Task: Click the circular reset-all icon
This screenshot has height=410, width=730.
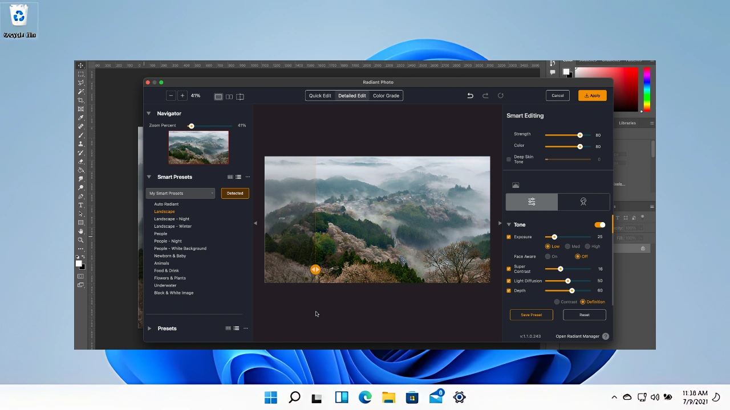Action: click(501, 96)
